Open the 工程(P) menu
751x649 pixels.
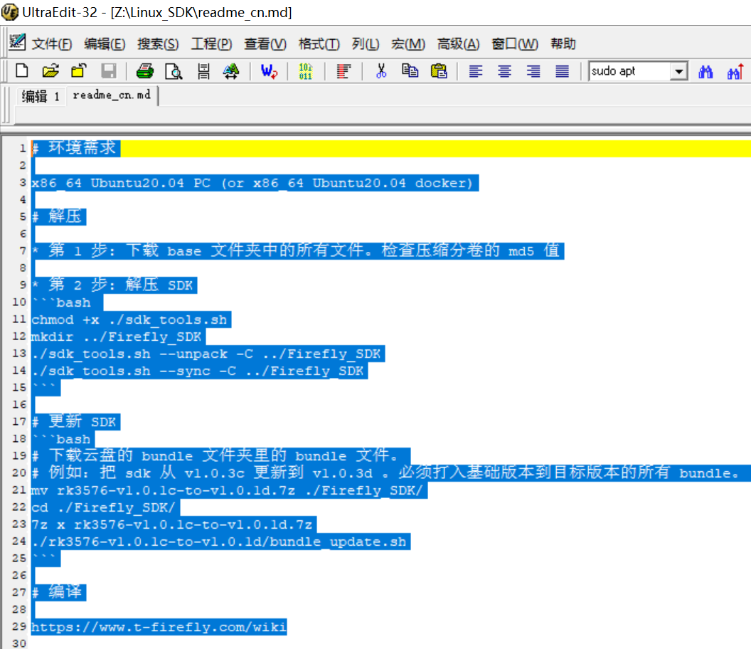211,44
